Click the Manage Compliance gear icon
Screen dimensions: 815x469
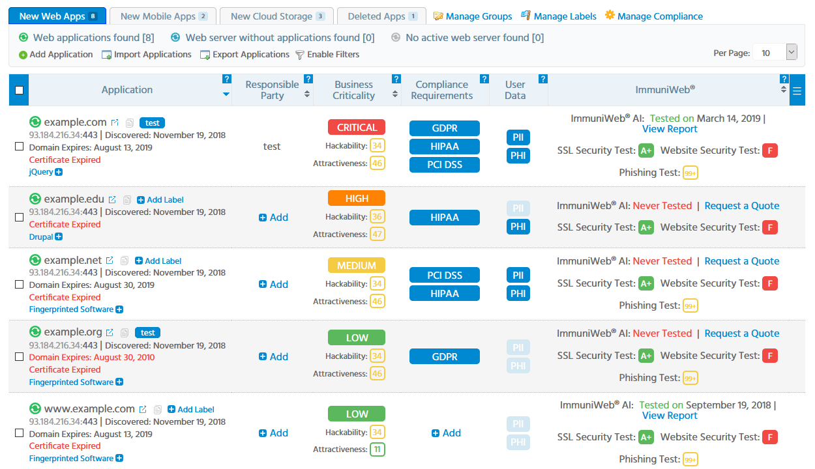click(610, 16)
